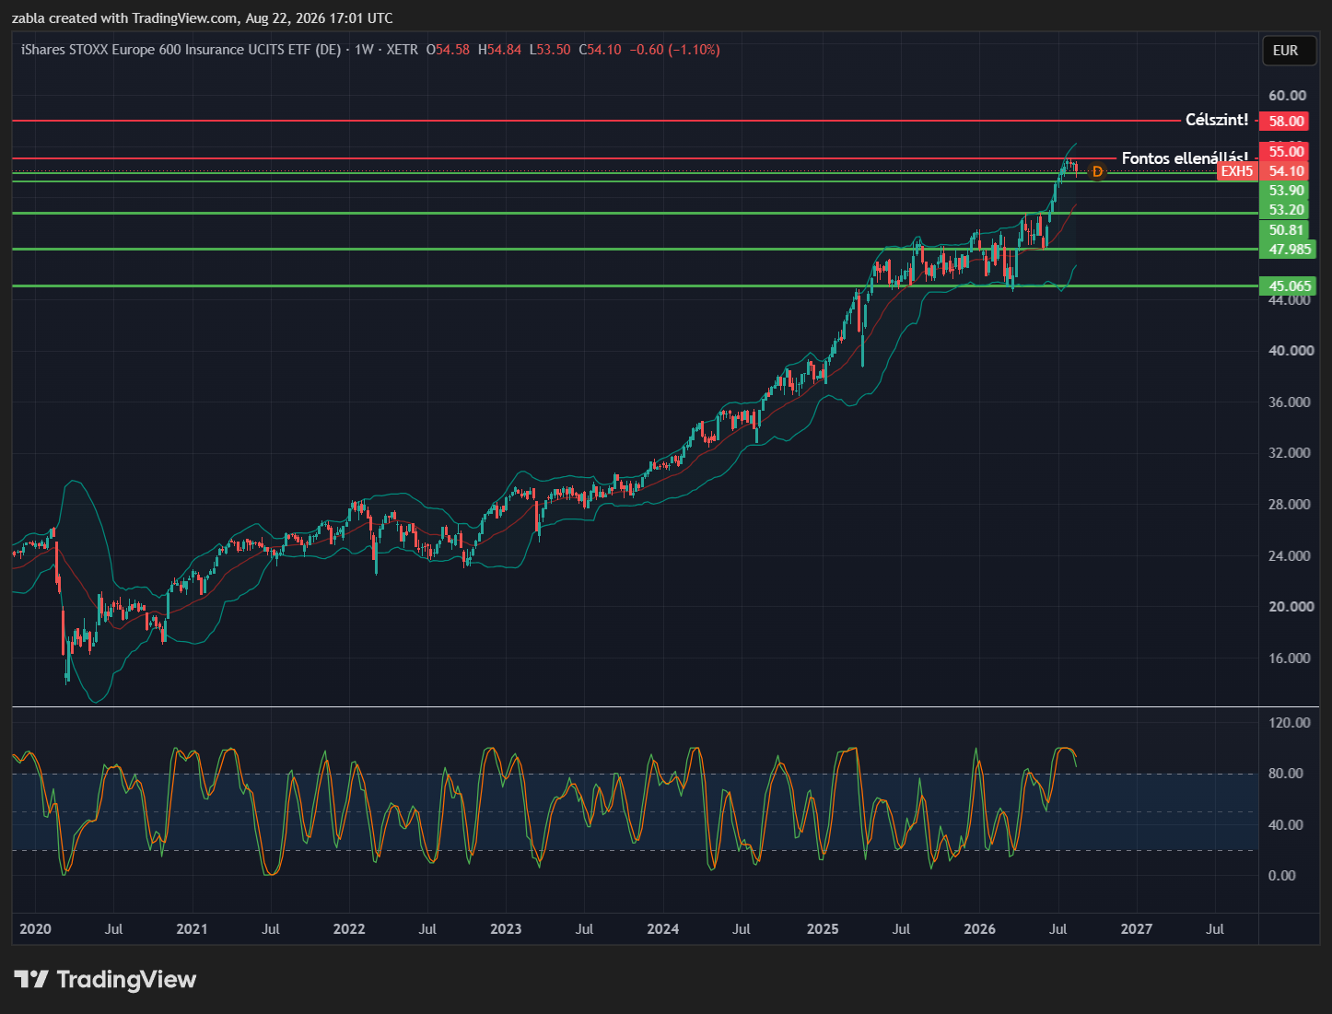Select the 'Célszint!' annotation text
Viewport: 1332px width, 1014px height.
tap(1217, 120)
